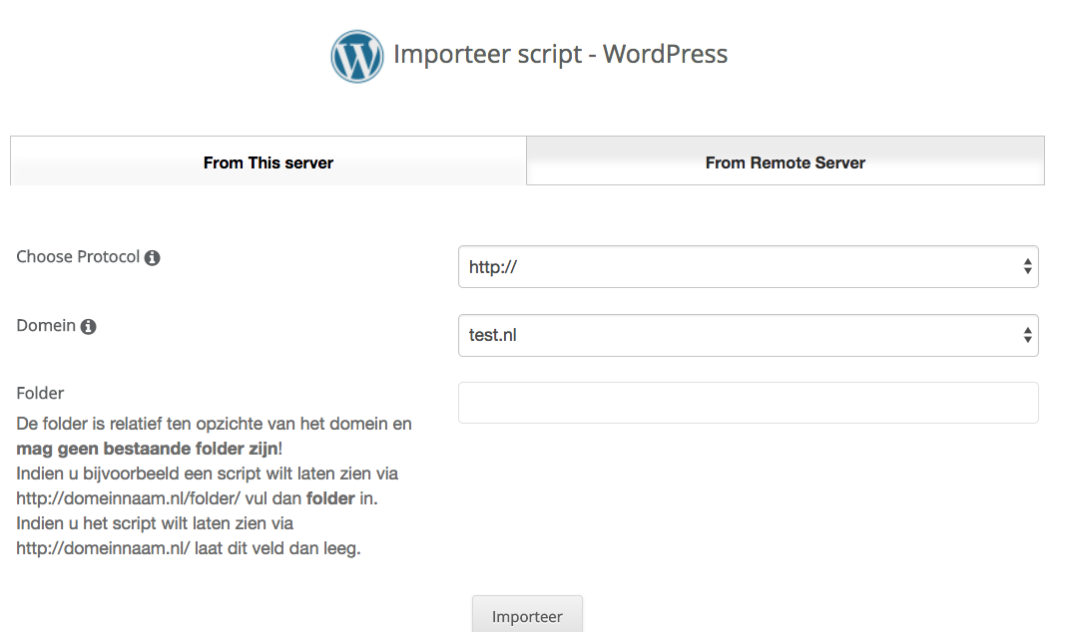Click the Folder label text
The image size is (1067, 632).
tap(40, 394)
